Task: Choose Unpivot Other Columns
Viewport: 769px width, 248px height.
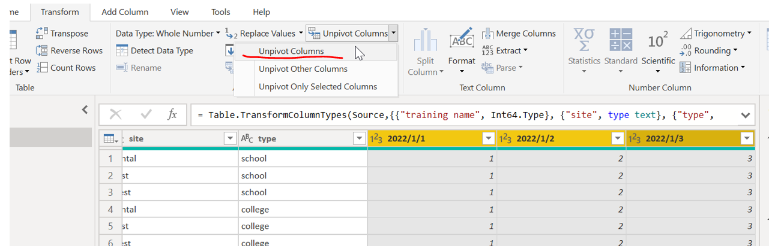Action: click(316, 69)
